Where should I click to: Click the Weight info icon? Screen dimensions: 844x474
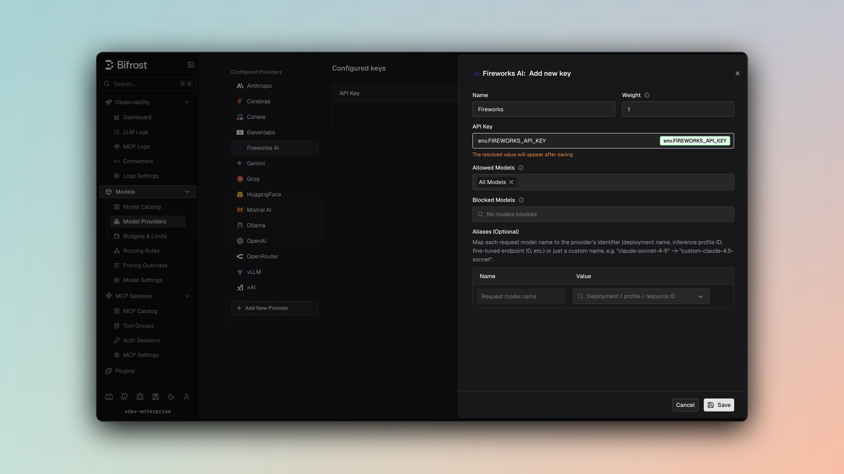pyautogui.click(x=647, y=95)
